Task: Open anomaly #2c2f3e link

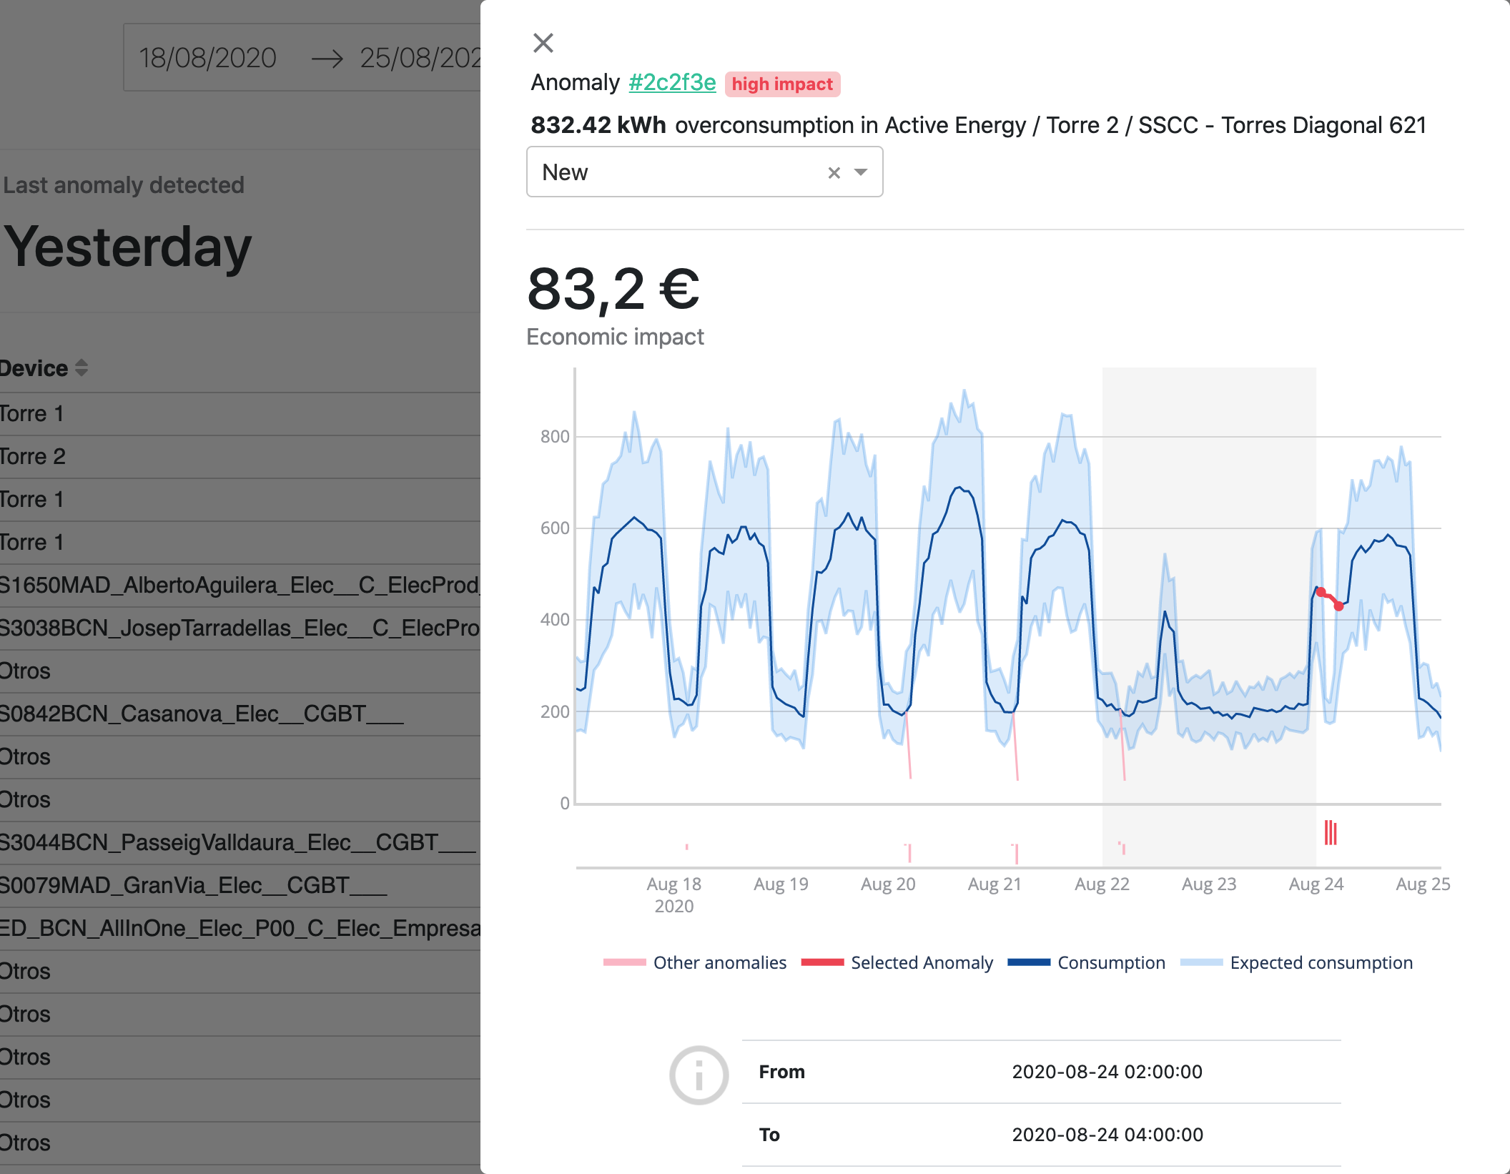Action: pyautogui.click(x=671, y=83)
